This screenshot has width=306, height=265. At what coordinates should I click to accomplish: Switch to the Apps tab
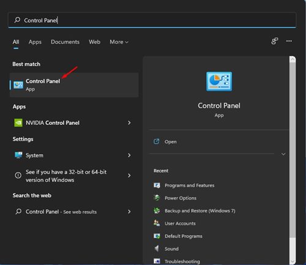point(35,42)
